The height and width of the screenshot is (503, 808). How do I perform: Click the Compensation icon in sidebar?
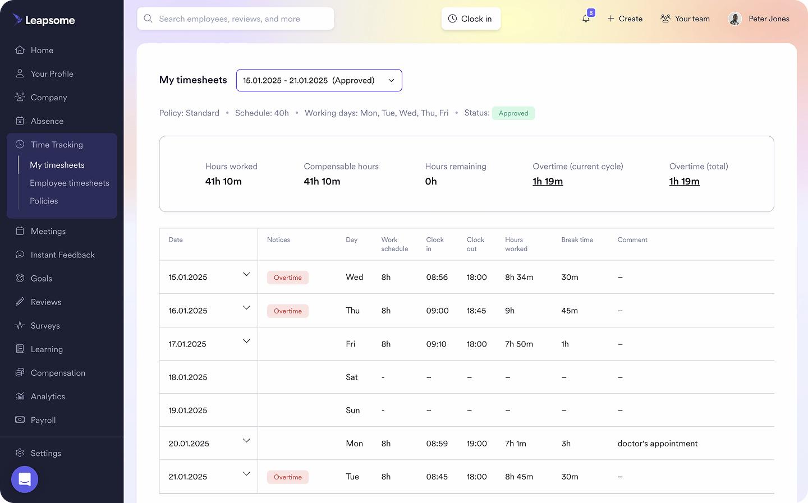pos(19,372)
